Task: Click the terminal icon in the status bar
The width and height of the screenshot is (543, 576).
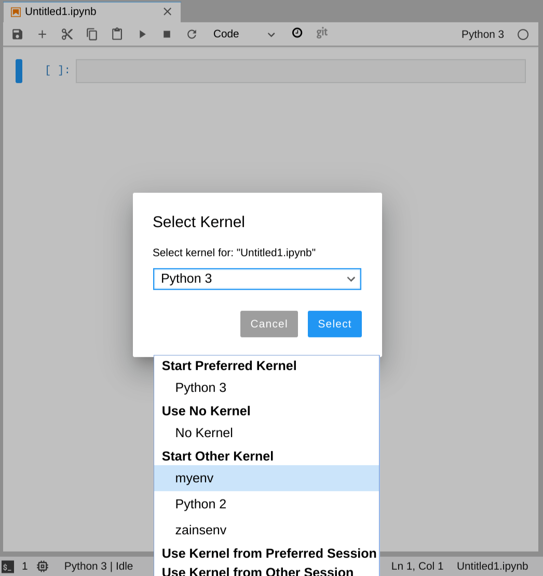Action: tap(7, 566)
